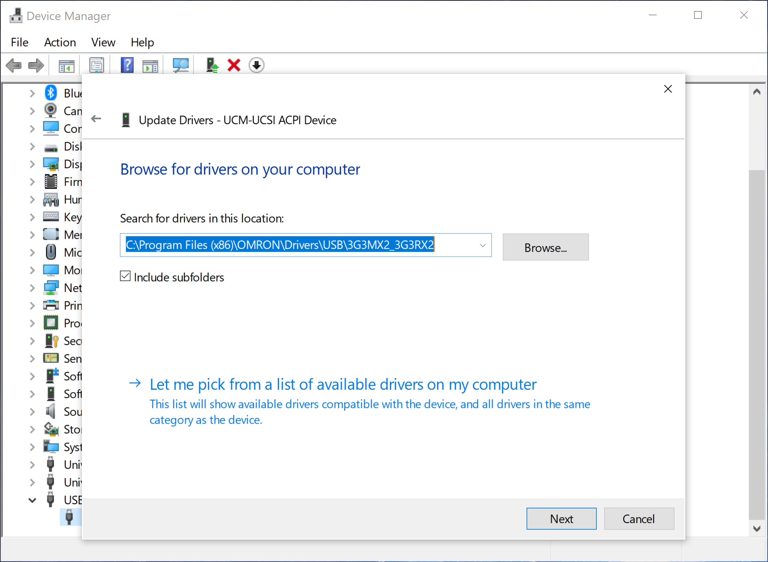Click the Browse... button
The height and width of the screenshot is (562, 768).
tap(545, 247)
